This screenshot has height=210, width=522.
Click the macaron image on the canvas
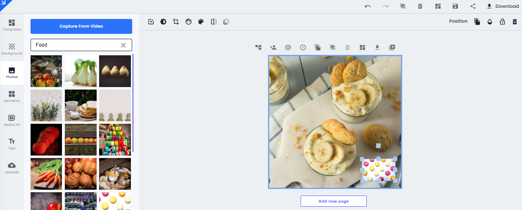(379, 170)
